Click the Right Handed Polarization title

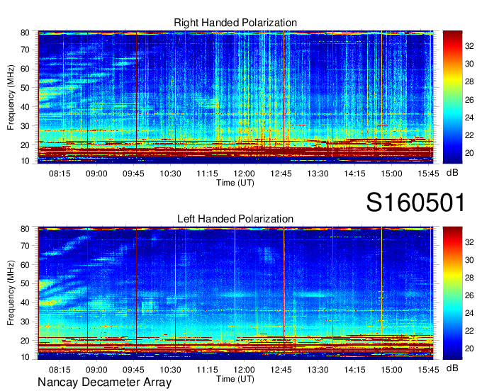(235, 23)
